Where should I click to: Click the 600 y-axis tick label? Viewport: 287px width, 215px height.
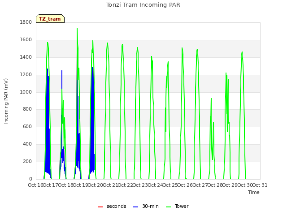27,126
